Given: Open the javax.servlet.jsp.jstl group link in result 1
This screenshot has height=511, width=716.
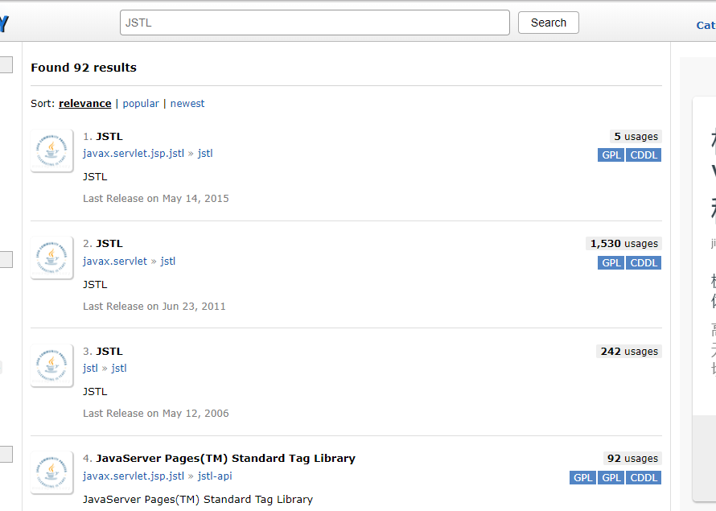Looking at the screenshot, I should (134, 154).
